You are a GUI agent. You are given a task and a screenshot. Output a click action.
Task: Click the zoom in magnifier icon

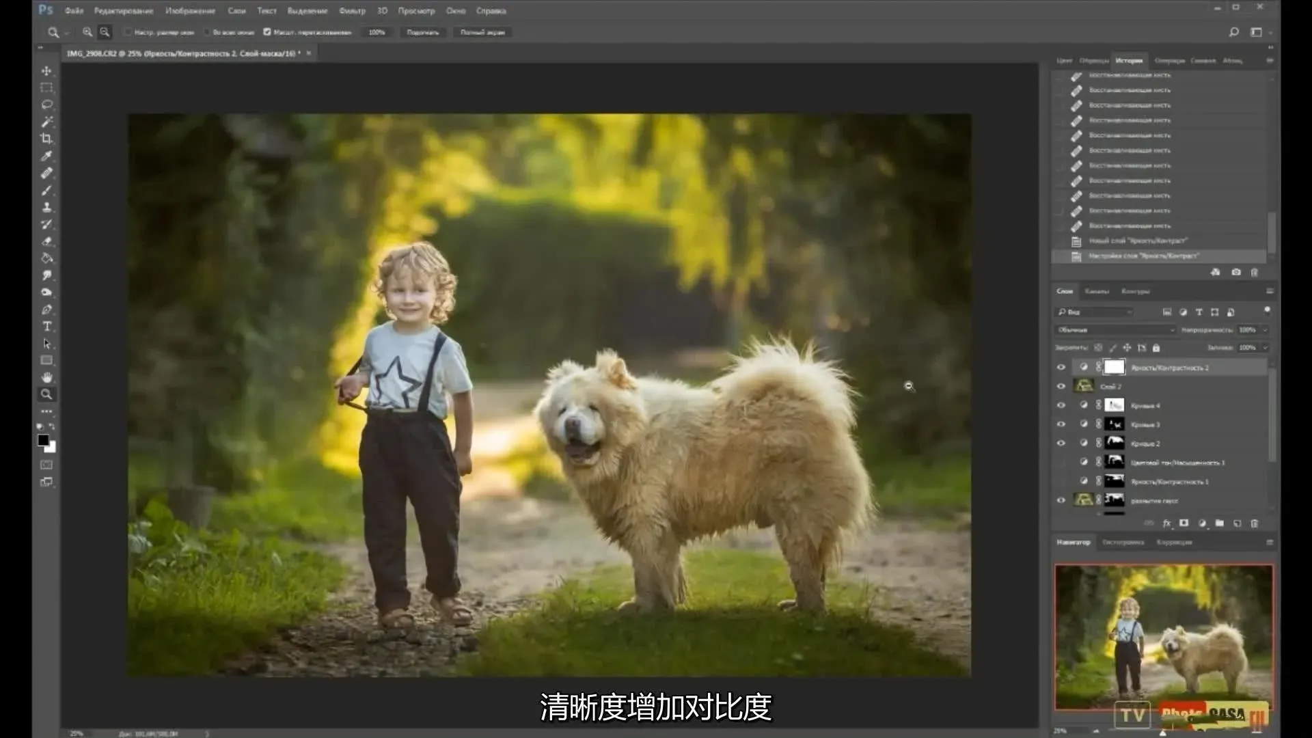point(87,32)
